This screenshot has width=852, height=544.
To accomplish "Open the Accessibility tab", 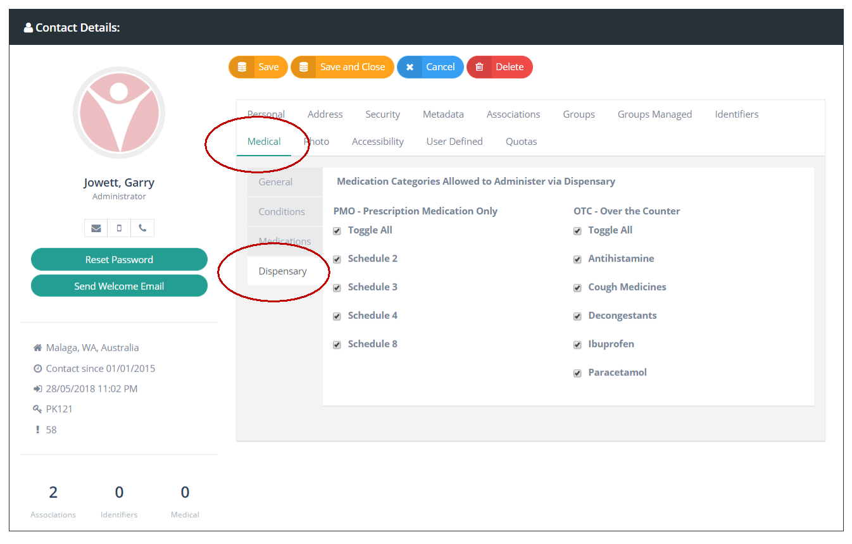I will point(378,142).
